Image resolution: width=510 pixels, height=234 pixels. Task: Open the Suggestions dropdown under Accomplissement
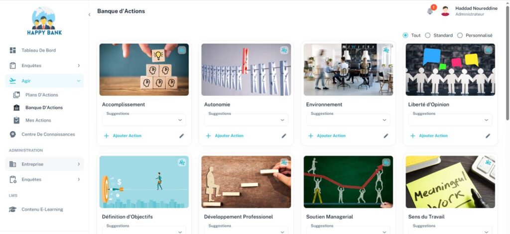click(x=144, y=120)
